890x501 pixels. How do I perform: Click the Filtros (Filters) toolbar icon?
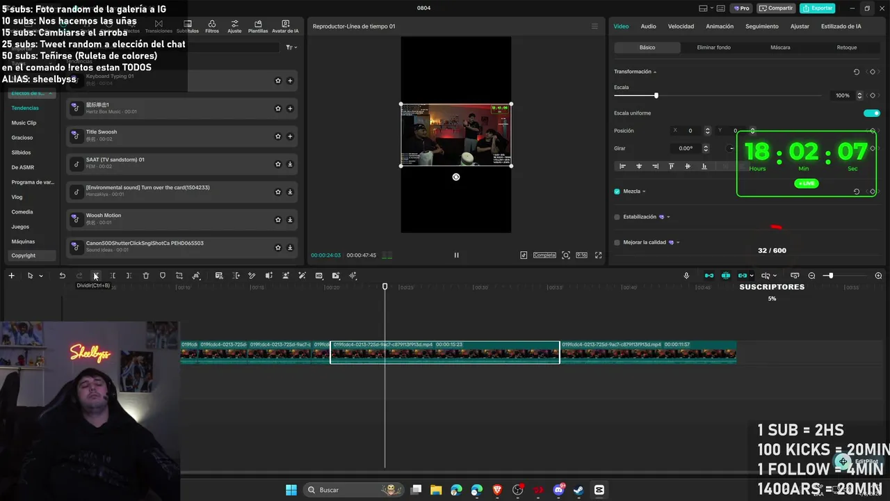tap(212, 26)
